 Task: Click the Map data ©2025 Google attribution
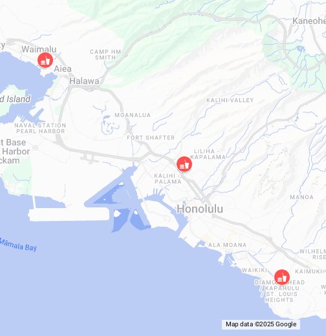click(x=261, y=324)
